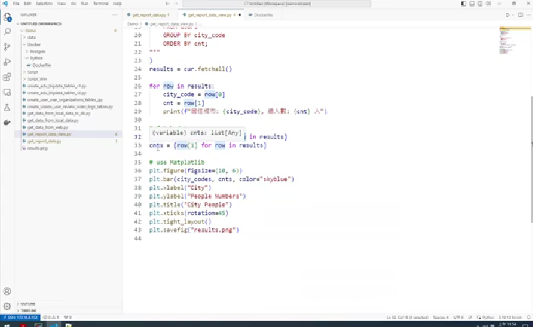This screenshot has width=533, height=327.
Task: Open the Customize Layout icon
Action: (x=488, y=4)
